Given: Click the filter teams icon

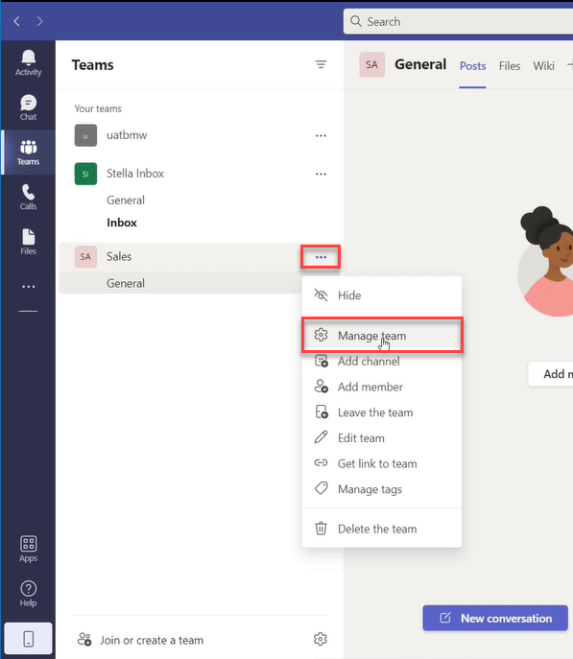Looking at the screenshot, I should (x=321, y=64).
